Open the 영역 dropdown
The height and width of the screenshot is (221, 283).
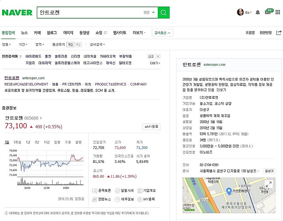click(x=40, y=44)
